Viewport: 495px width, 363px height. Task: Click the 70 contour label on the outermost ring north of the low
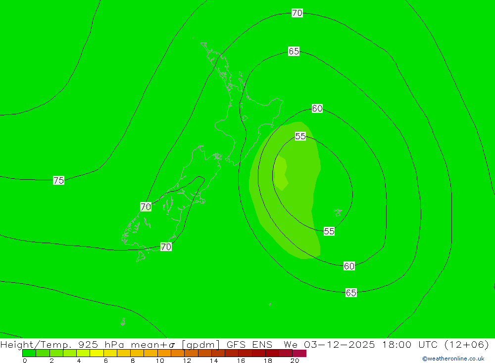(x=297, y=13)
